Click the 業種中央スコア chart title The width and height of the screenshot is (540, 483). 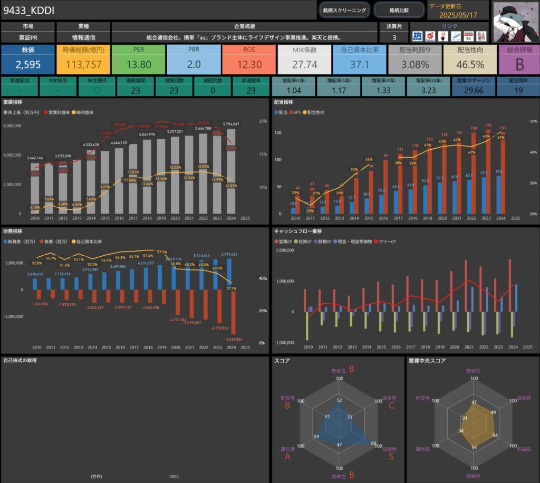point(427,361)
